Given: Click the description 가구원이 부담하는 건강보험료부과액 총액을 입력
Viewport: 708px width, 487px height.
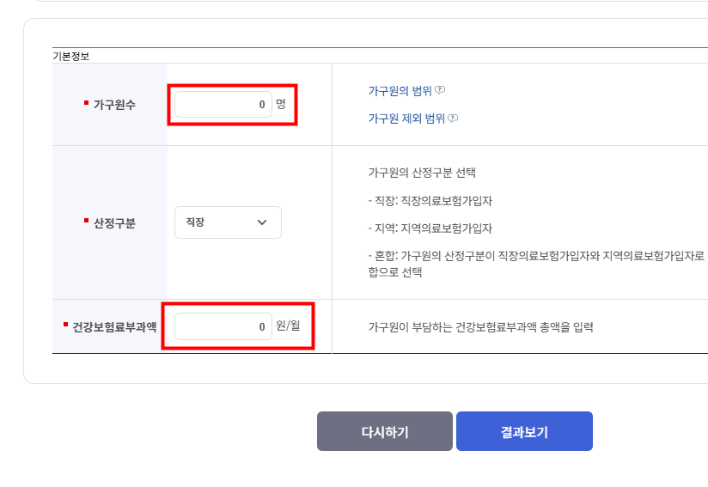Looking at the screenshot, I should click(x=480, y=326).
